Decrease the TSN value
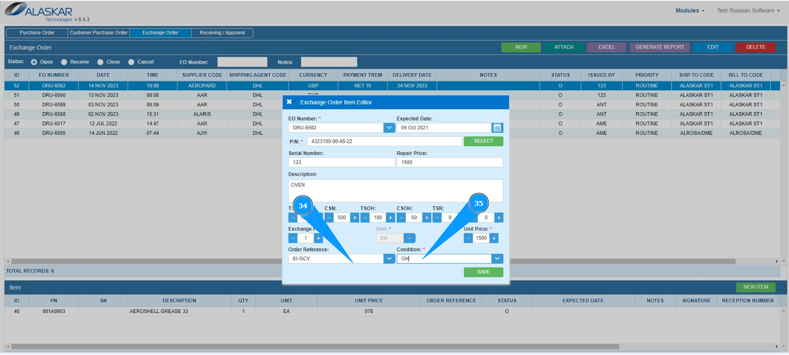Image resolution: width=789 pixels, height=355 pixels. point(293,218)
